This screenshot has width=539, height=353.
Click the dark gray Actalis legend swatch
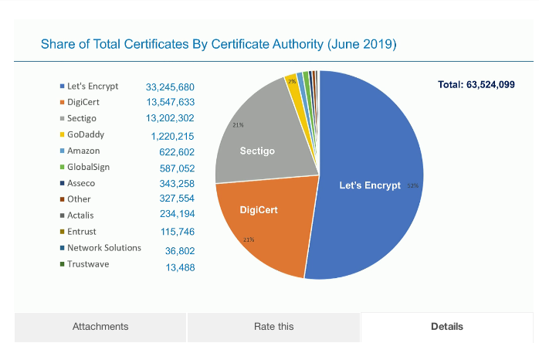click(63, 216)
